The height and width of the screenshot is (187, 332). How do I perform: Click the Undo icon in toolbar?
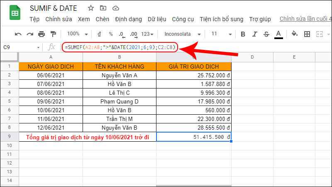18,34
